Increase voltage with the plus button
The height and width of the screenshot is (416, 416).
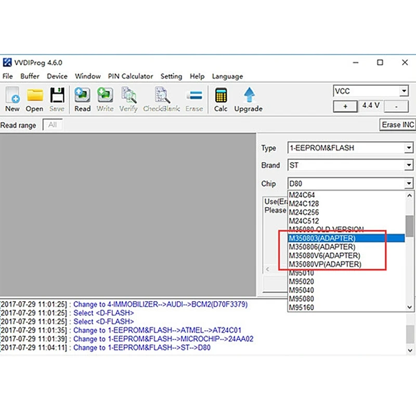point(345,107)
